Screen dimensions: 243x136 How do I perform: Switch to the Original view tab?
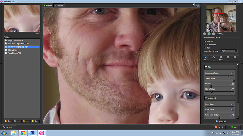(x=48, y=5)
